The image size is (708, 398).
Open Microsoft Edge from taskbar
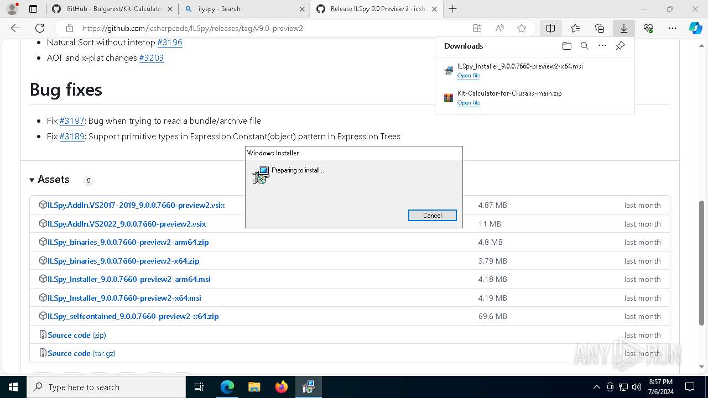(x=227, y=387)
